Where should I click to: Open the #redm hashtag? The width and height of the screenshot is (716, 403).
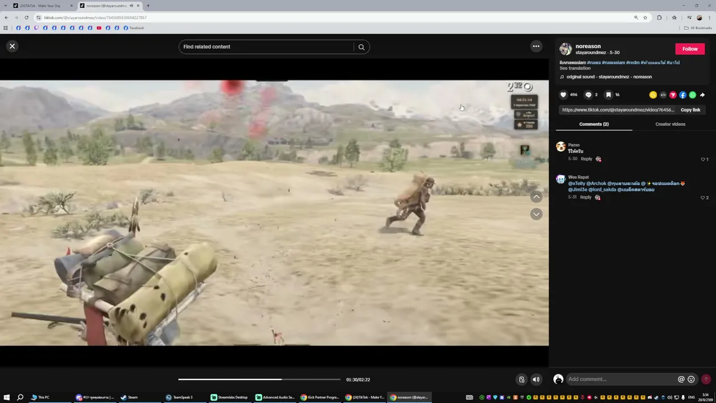click(633, 63)
